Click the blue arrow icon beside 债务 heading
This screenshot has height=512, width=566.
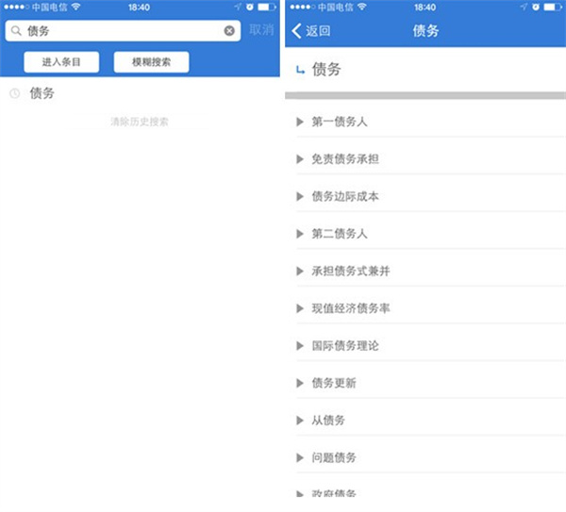coord(300,70)
